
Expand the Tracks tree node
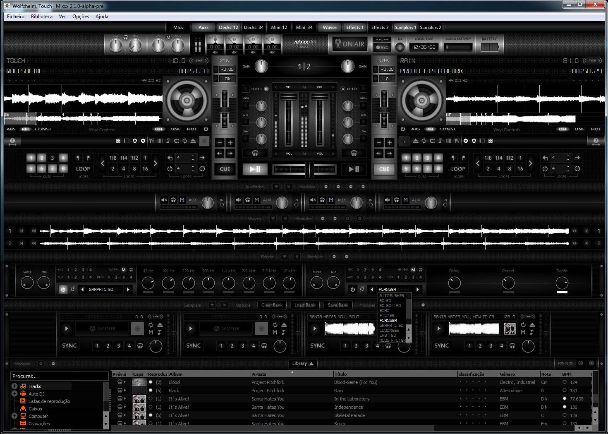[x=14, y=386]
